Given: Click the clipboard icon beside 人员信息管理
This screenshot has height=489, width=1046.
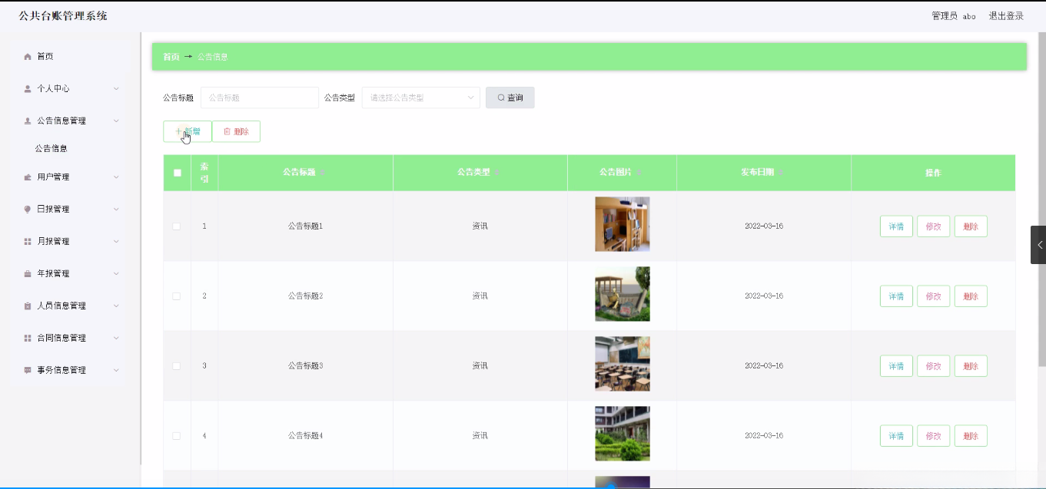Looking at the screenshot, I should pos(28,306).
